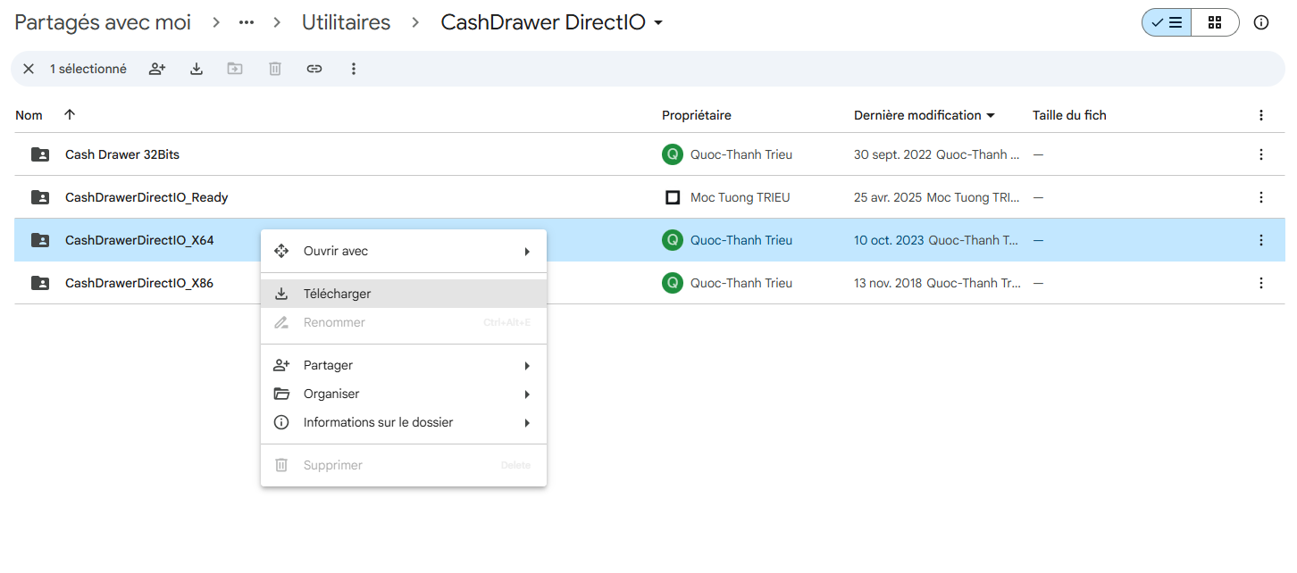Click the trash icon in the selection toolbar
This screenshot has height=573, width=1297.
coord(275,69)
